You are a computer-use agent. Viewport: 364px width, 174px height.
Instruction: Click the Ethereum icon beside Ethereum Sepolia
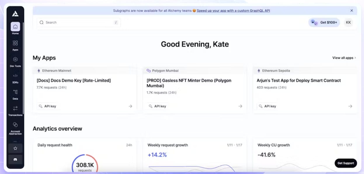[x=259, y=71]
